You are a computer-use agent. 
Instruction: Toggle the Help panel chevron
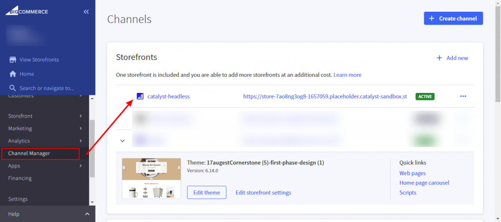click(87, 214)
